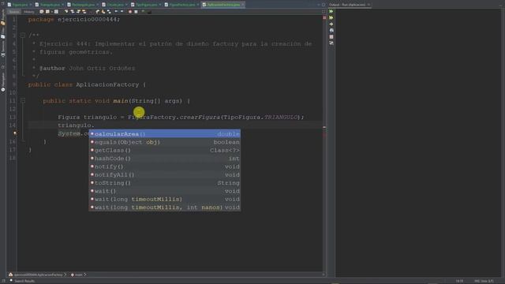Pick getClass() from the completion list
The image size is (505, 284).
165,150
